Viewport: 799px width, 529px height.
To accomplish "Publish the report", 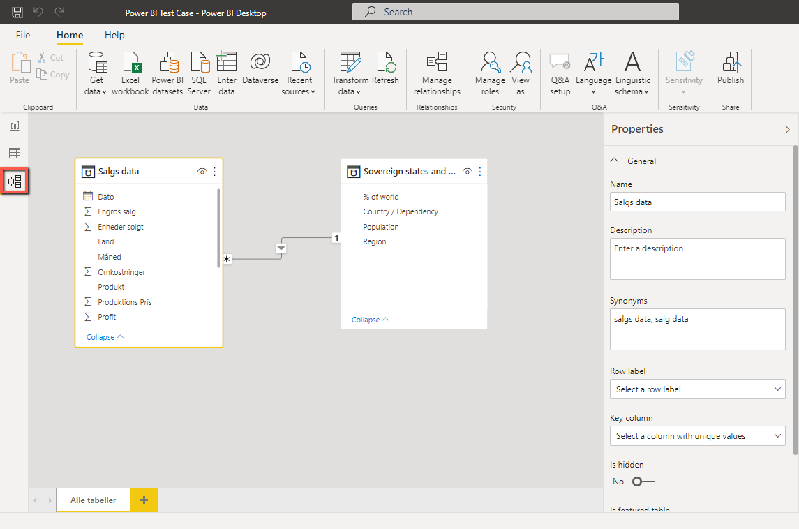I will [731, 68].
